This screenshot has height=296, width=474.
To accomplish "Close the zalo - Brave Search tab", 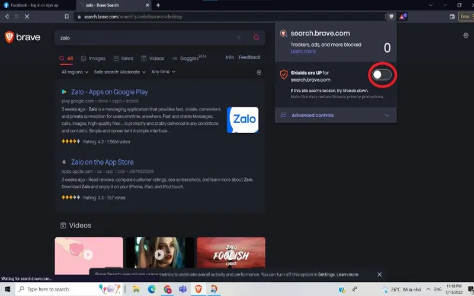I will tap(148, 5).
